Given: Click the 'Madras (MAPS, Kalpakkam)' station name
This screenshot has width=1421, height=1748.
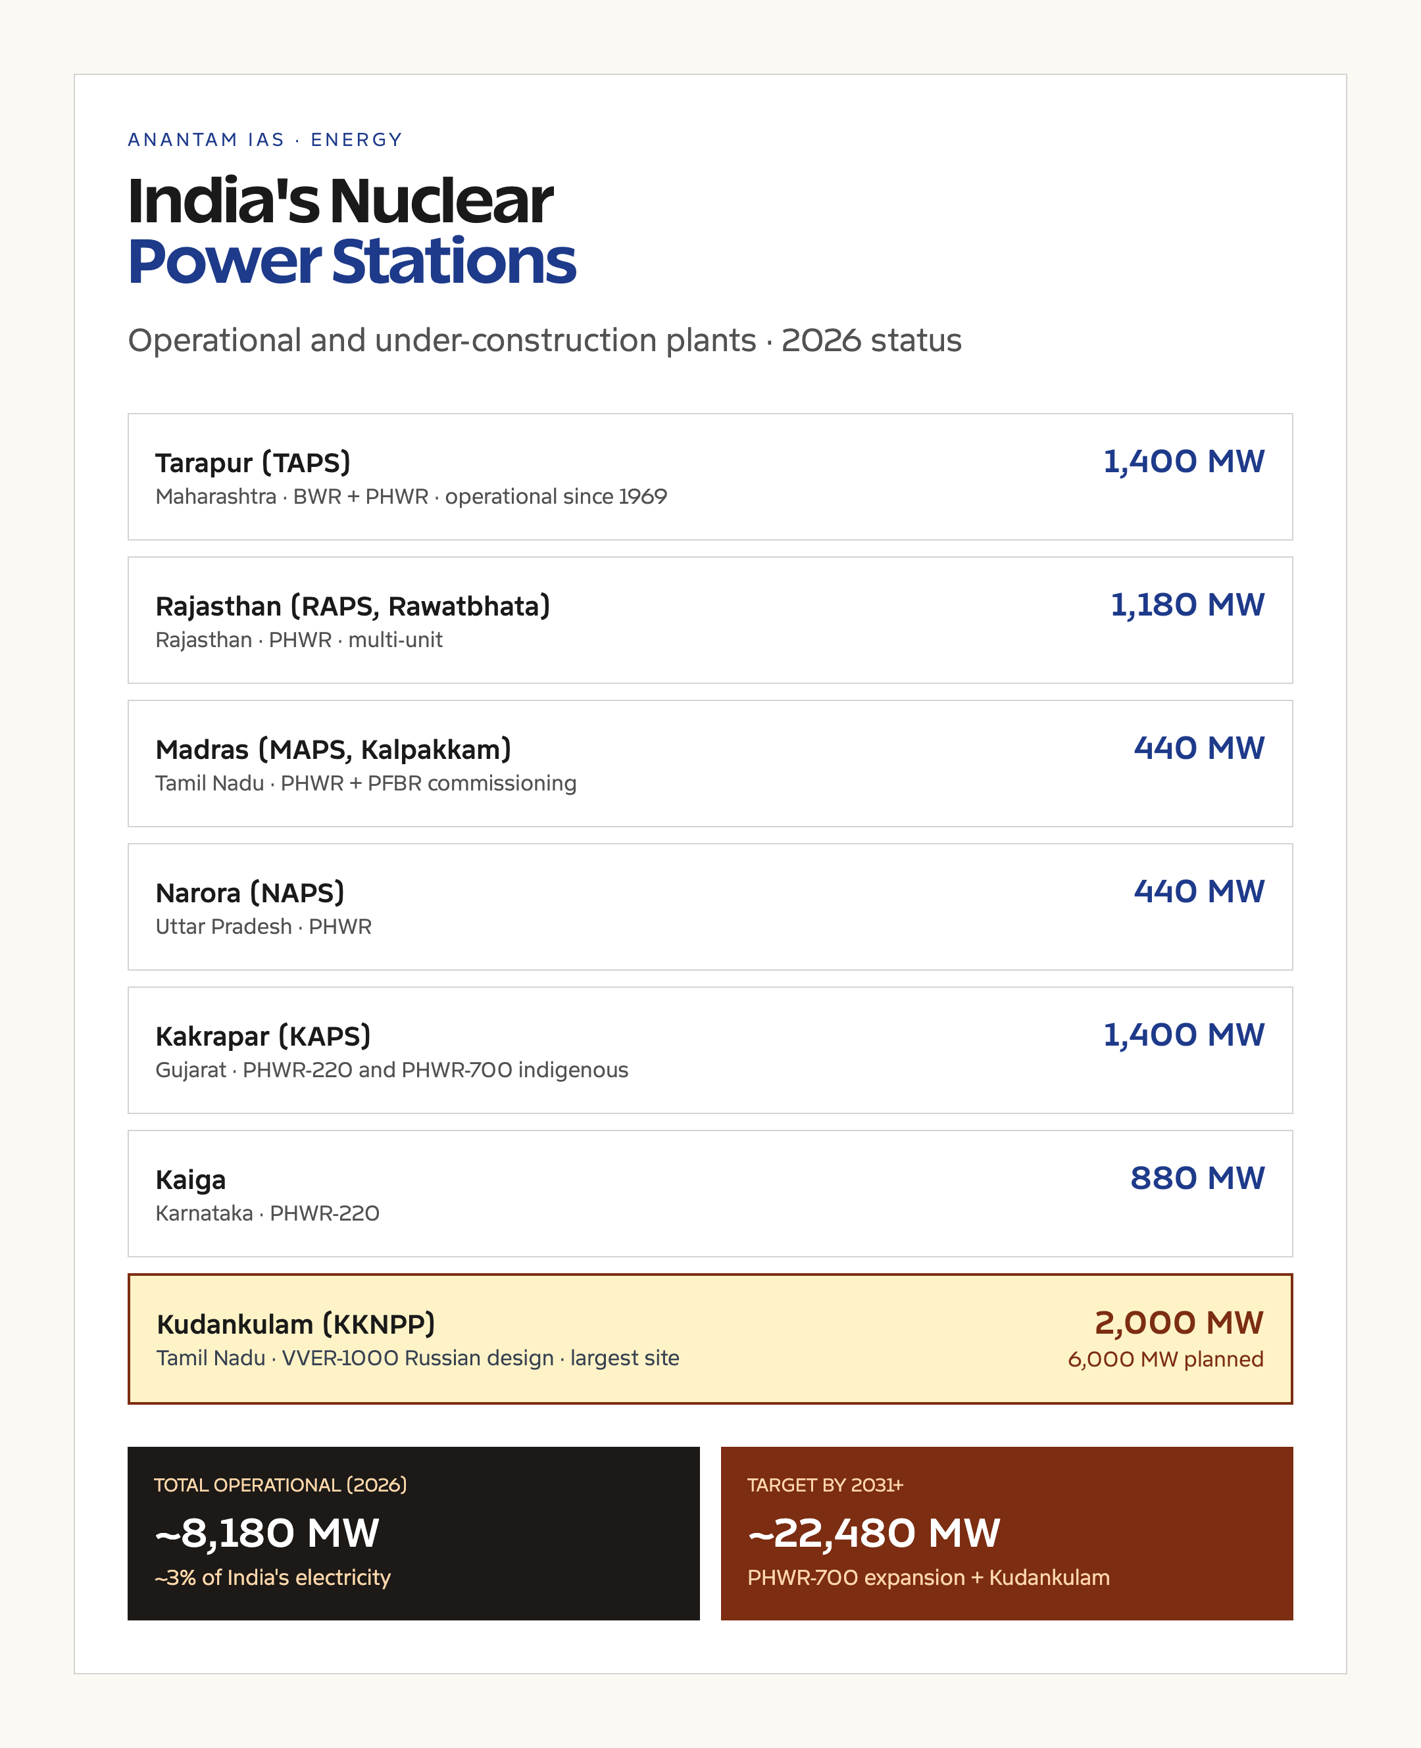Looking at the screenshot, I should click(333, 750).
